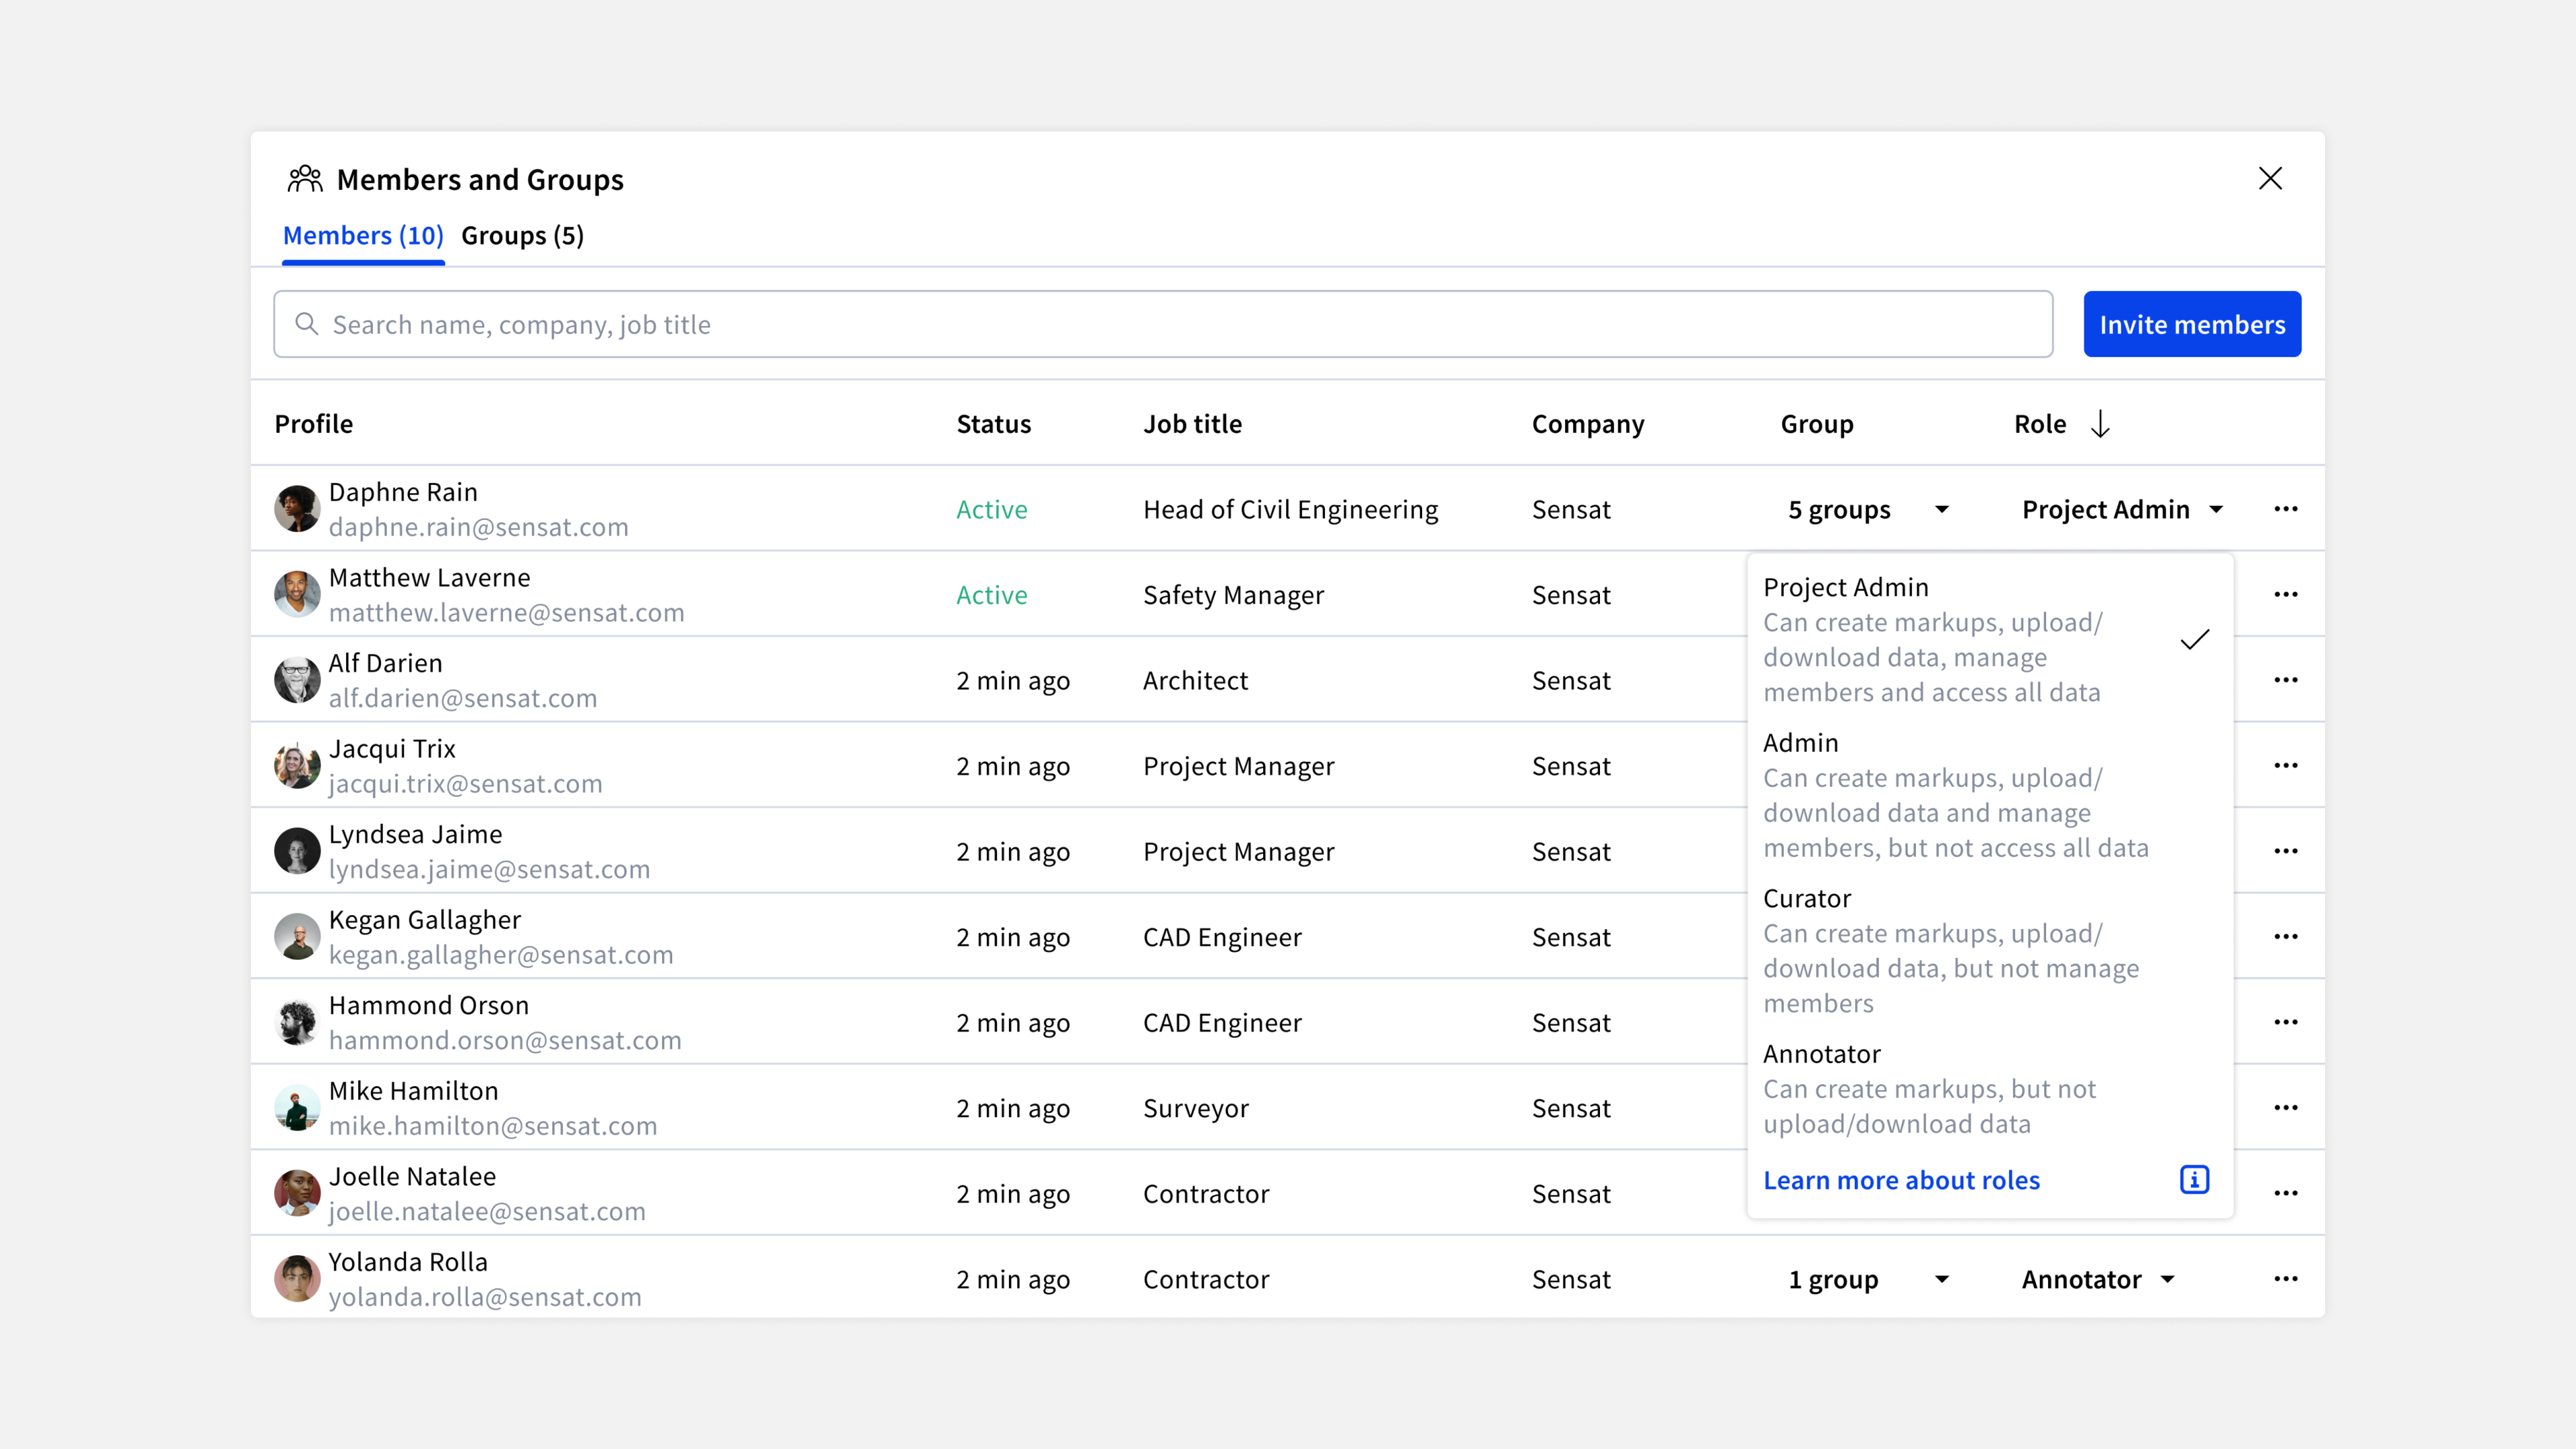Click the Profile column header

coord(314,424)
